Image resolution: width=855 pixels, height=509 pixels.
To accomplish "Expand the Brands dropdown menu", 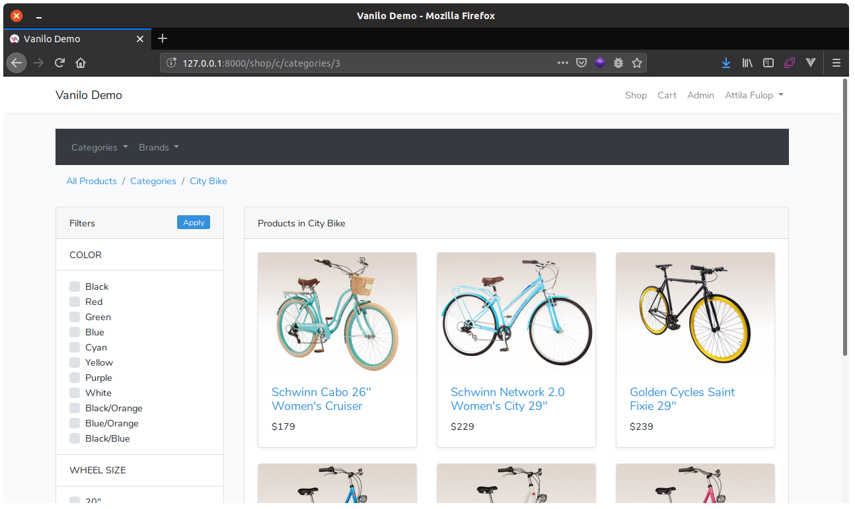I will 159,147.
